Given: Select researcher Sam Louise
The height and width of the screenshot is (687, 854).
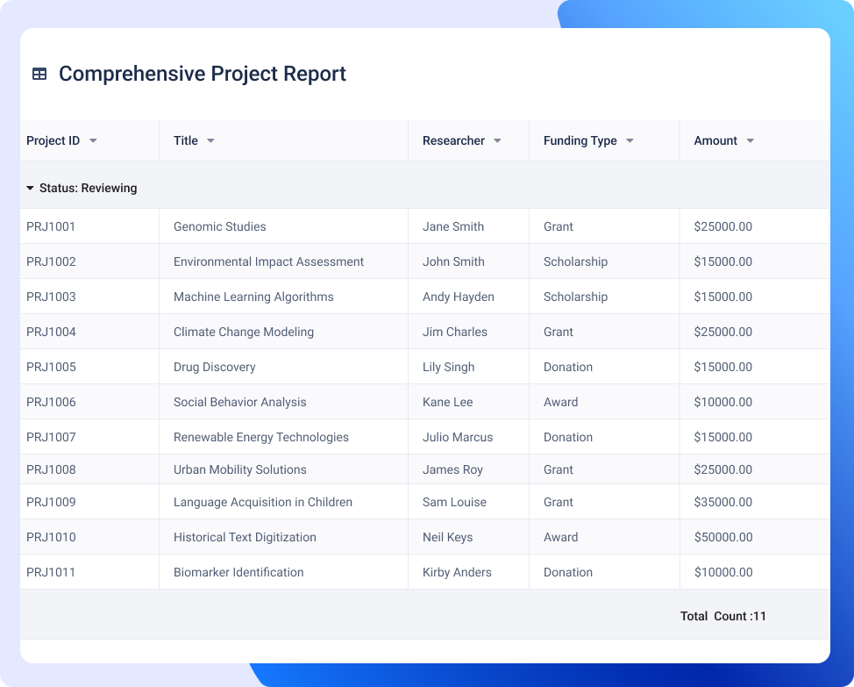Looking at the screenshot, I should click(x=454, y=503).
